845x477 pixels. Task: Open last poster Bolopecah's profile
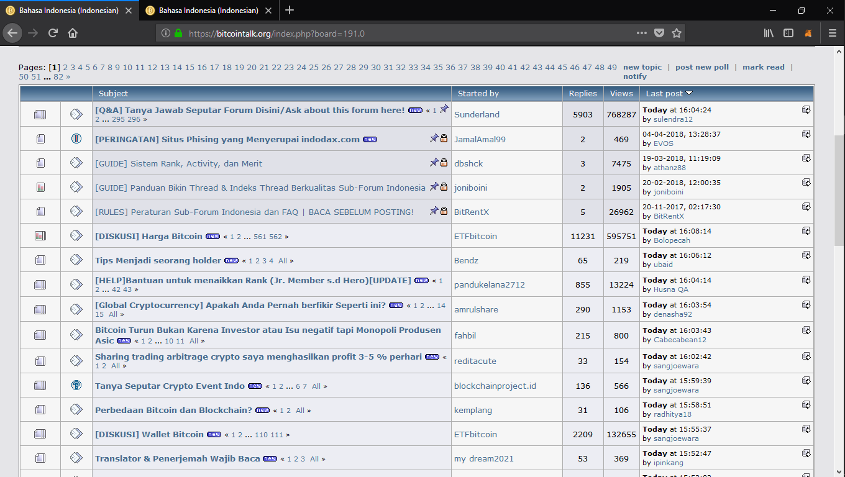tap(672, 240)
